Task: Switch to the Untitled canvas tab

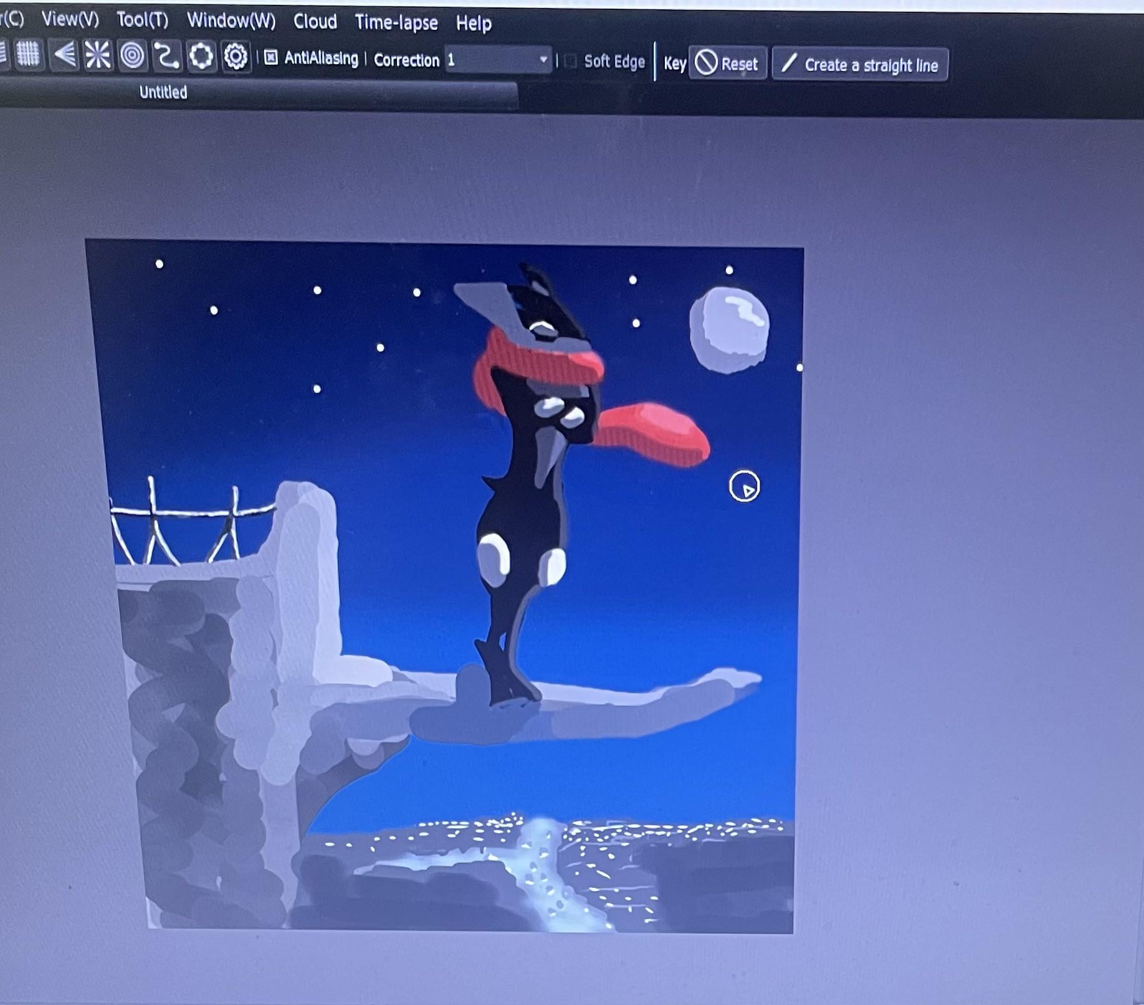Action: [x=163, y=93]
